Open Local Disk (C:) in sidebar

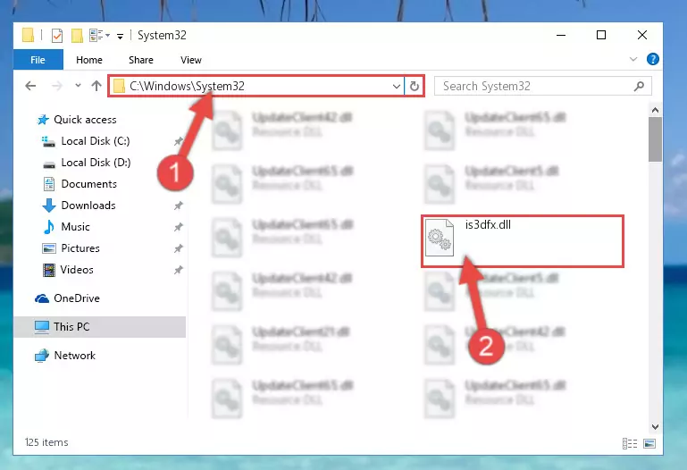tap(95, 141)
